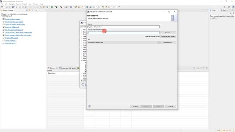The height and width of the screenshot is (132, 235).
Task: Click the Name field with Apache Tomcat text
Action: tap(123, 27)
